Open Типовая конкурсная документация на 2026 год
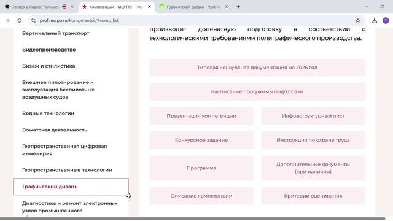Viewport: 393px width, 221px height. 257,68
